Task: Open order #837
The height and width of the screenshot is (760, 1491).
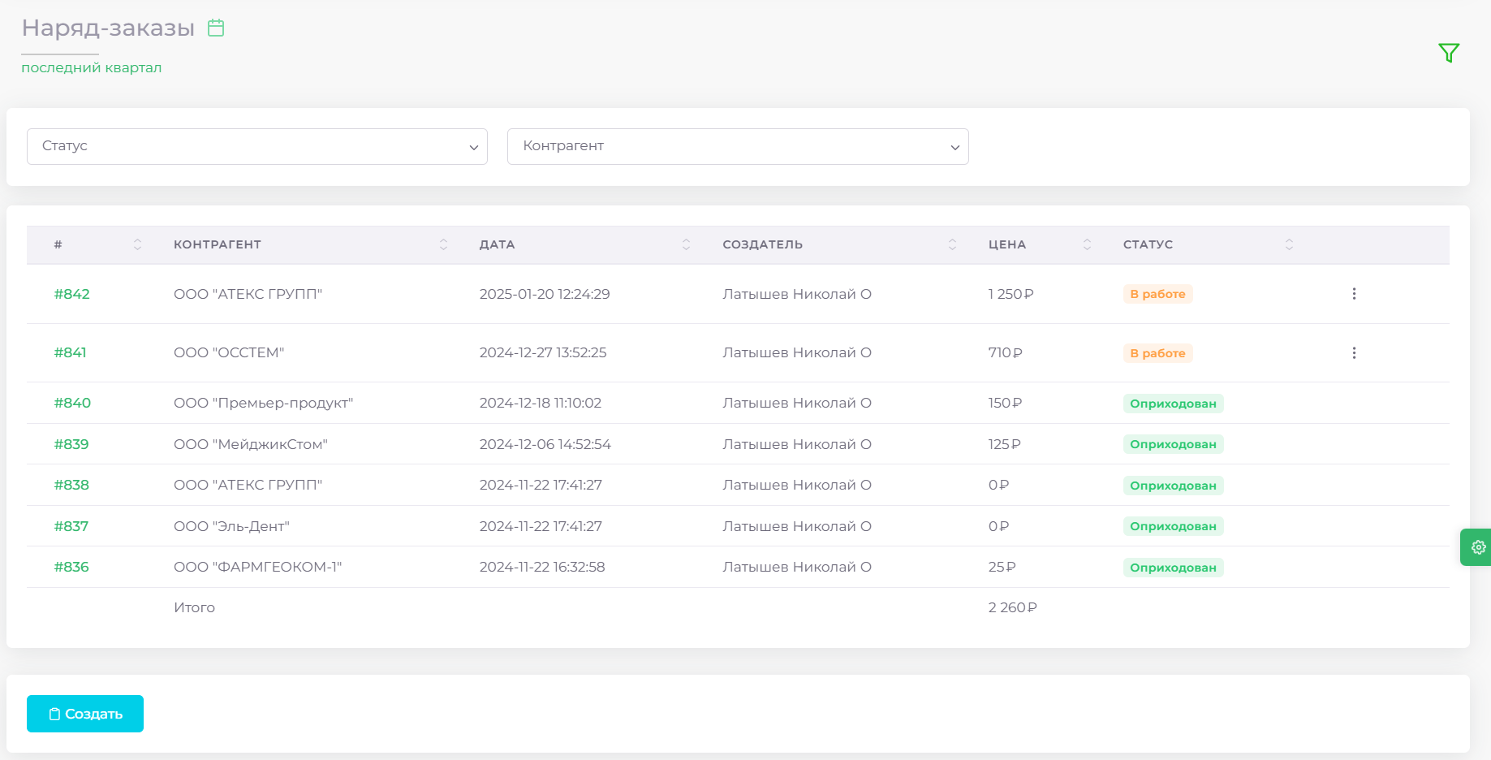Action: click(71, 526)
